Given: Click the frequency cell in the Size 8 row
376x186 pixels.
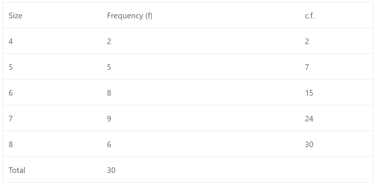Looking at the screenshot, I should [109, 144].
